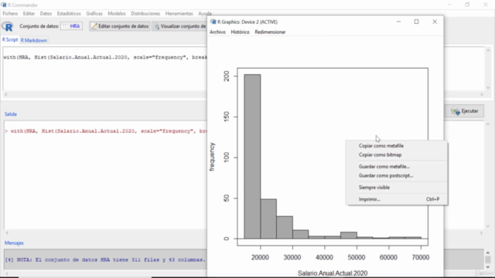This screenshot has height=278, width=495.
Task: Click script editor vertical scrollbar down arrow
Action: [488, 88]
